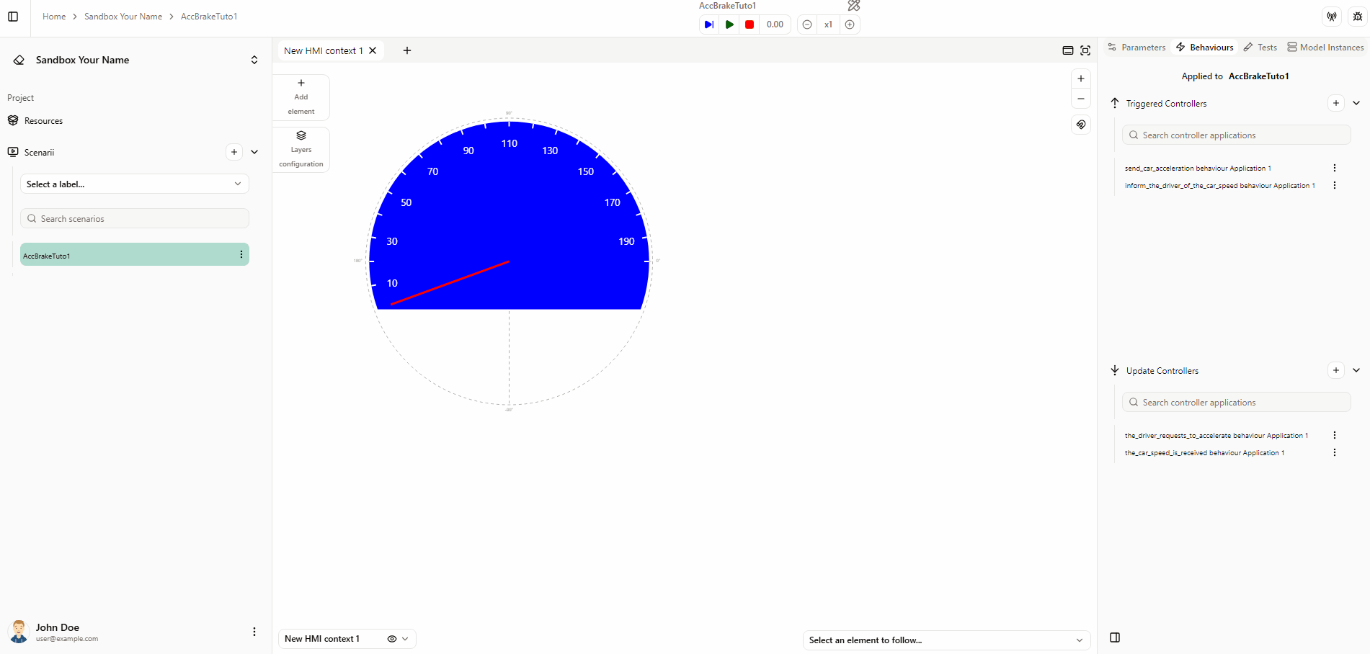Select the Resources item in Project section
1370x654 pixels.
[43, 120]
